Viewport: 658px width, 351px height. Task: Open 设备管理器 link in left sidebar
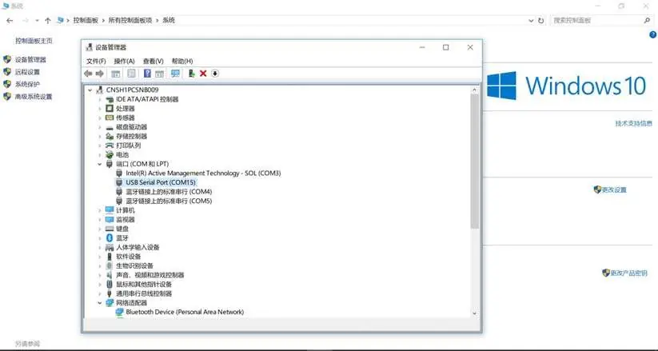click(x=30, y=60)
